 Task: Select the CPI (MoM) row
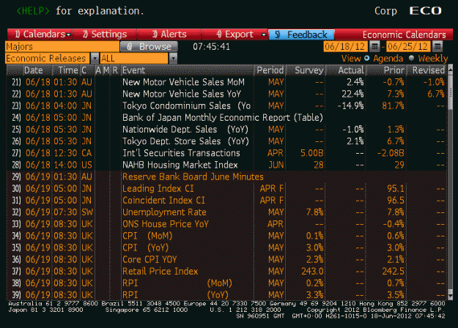pyautogui.click(x=226, y=236)
